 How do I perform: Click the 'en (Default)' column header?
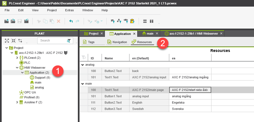point(149,58)
